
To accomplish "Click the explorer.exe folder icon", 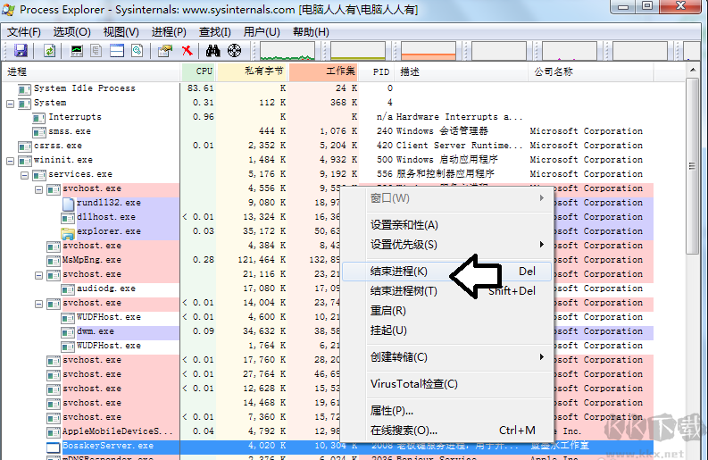I will [x=68, y=231].
